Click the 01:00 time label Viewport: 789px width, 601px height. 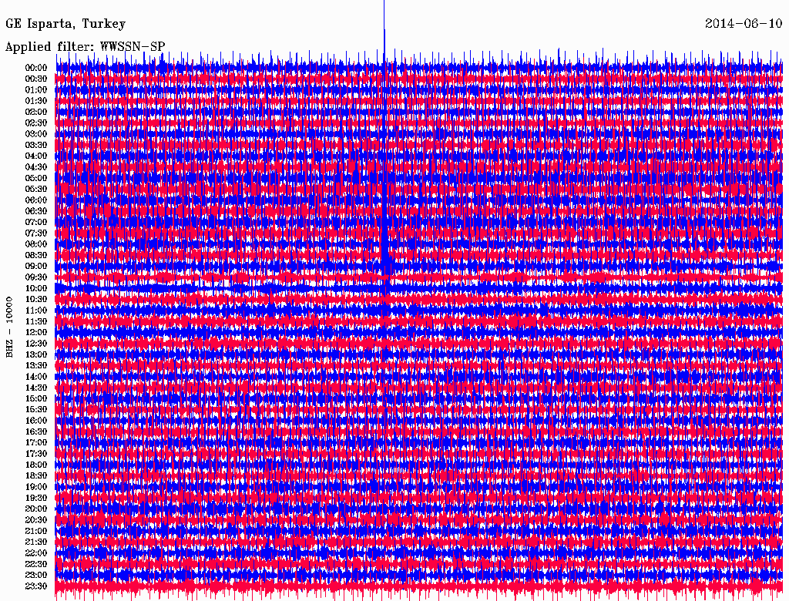tap(36, 90)
